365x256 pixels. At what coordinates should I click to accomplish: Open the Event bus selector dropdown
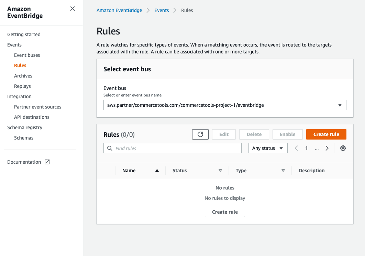tap(340, 105)
